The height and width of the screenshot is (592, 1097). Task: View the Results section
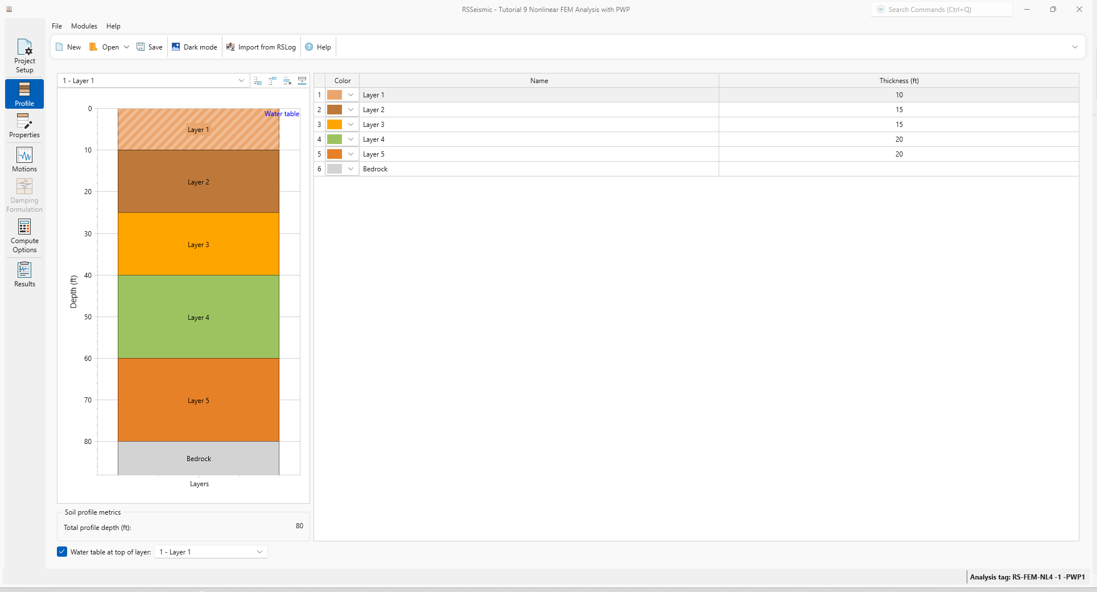[24, 274]
